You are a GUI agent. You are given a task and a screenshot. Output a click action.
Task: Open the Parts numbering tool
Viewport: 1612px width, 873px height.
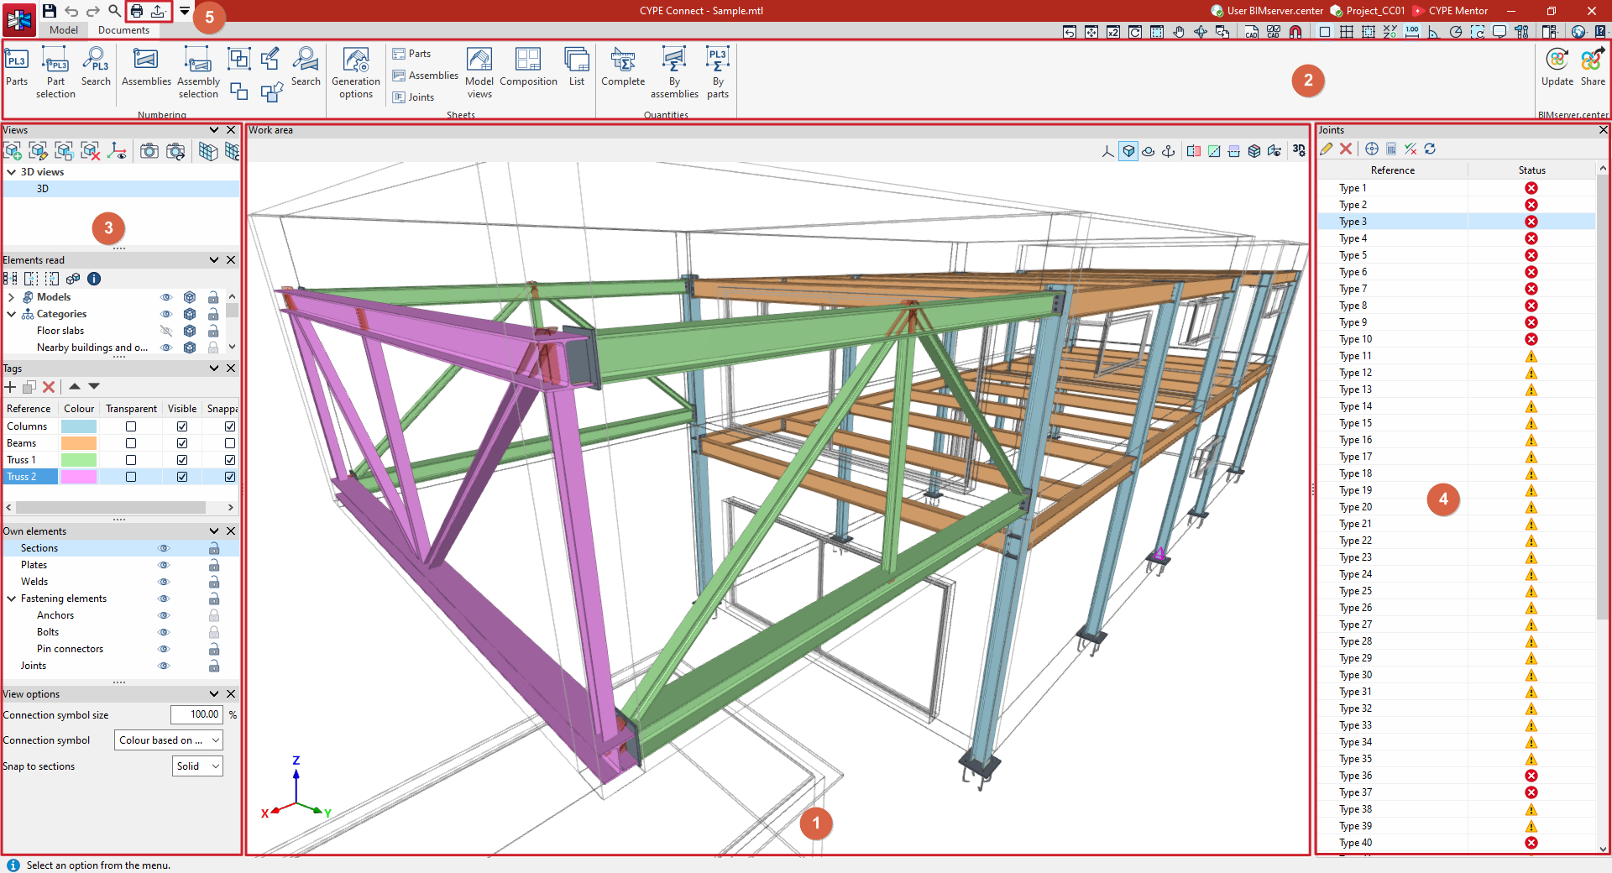[17, 67]
